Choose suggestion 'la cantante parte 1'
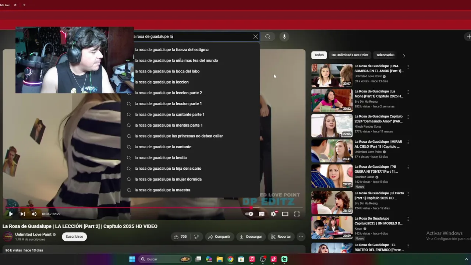 point(190,114)
